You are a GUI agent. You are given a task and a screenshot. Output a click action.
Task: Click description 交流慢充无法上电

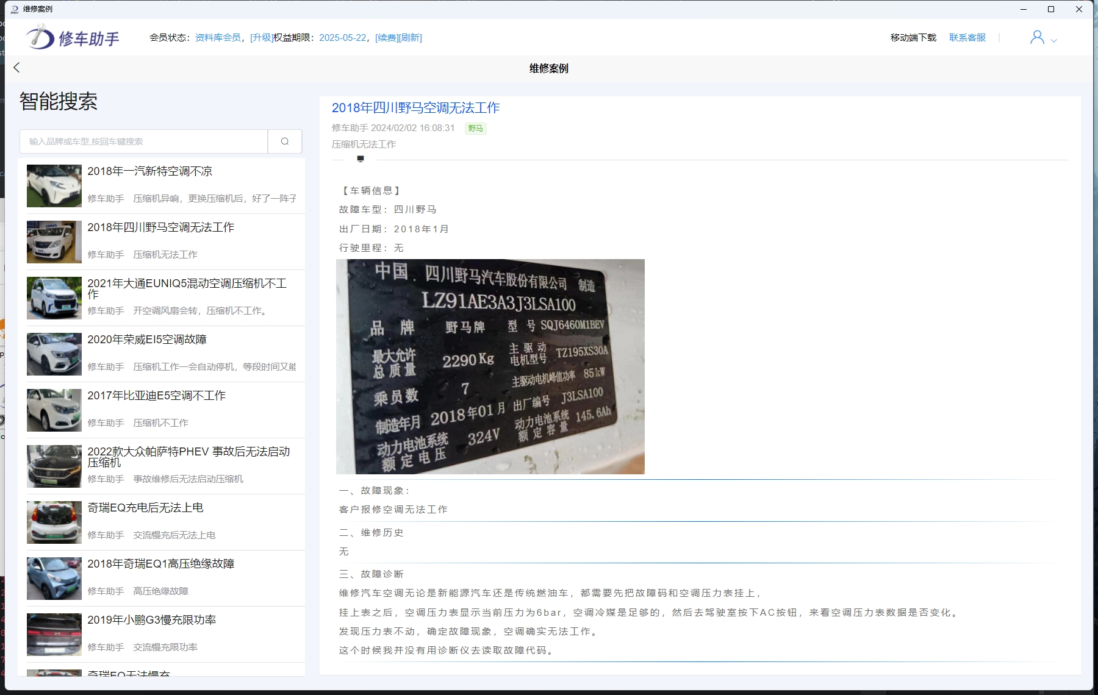coord(174,535)
